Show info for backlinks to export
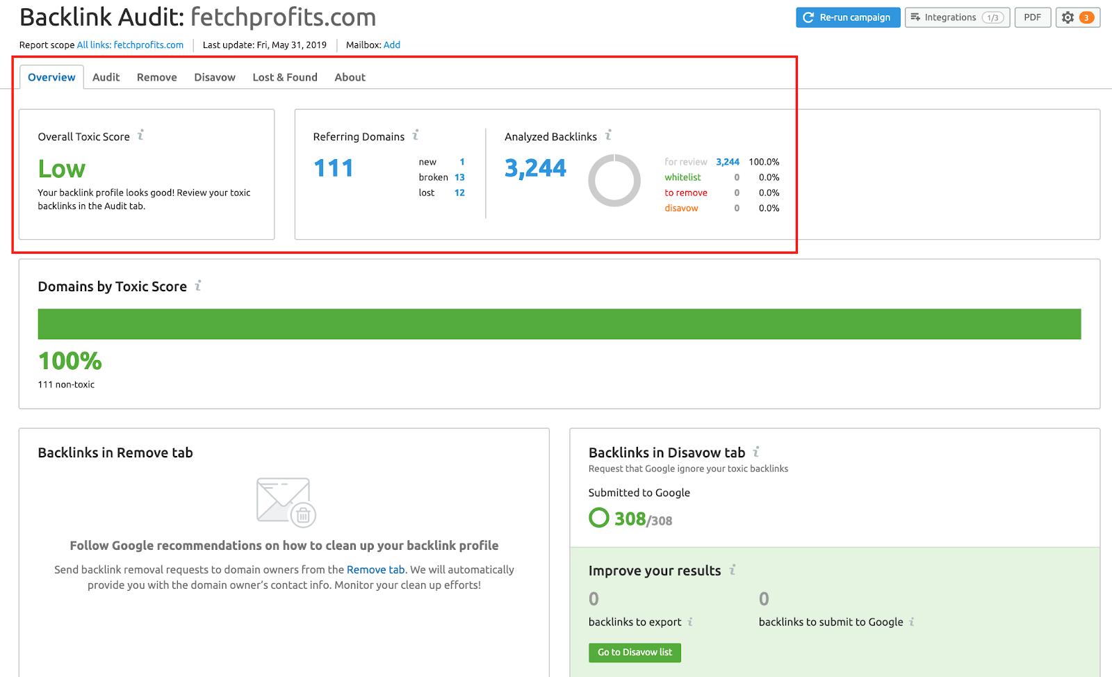The height and width of the screenshot is (677, 1112). click(x=690, y=621)
